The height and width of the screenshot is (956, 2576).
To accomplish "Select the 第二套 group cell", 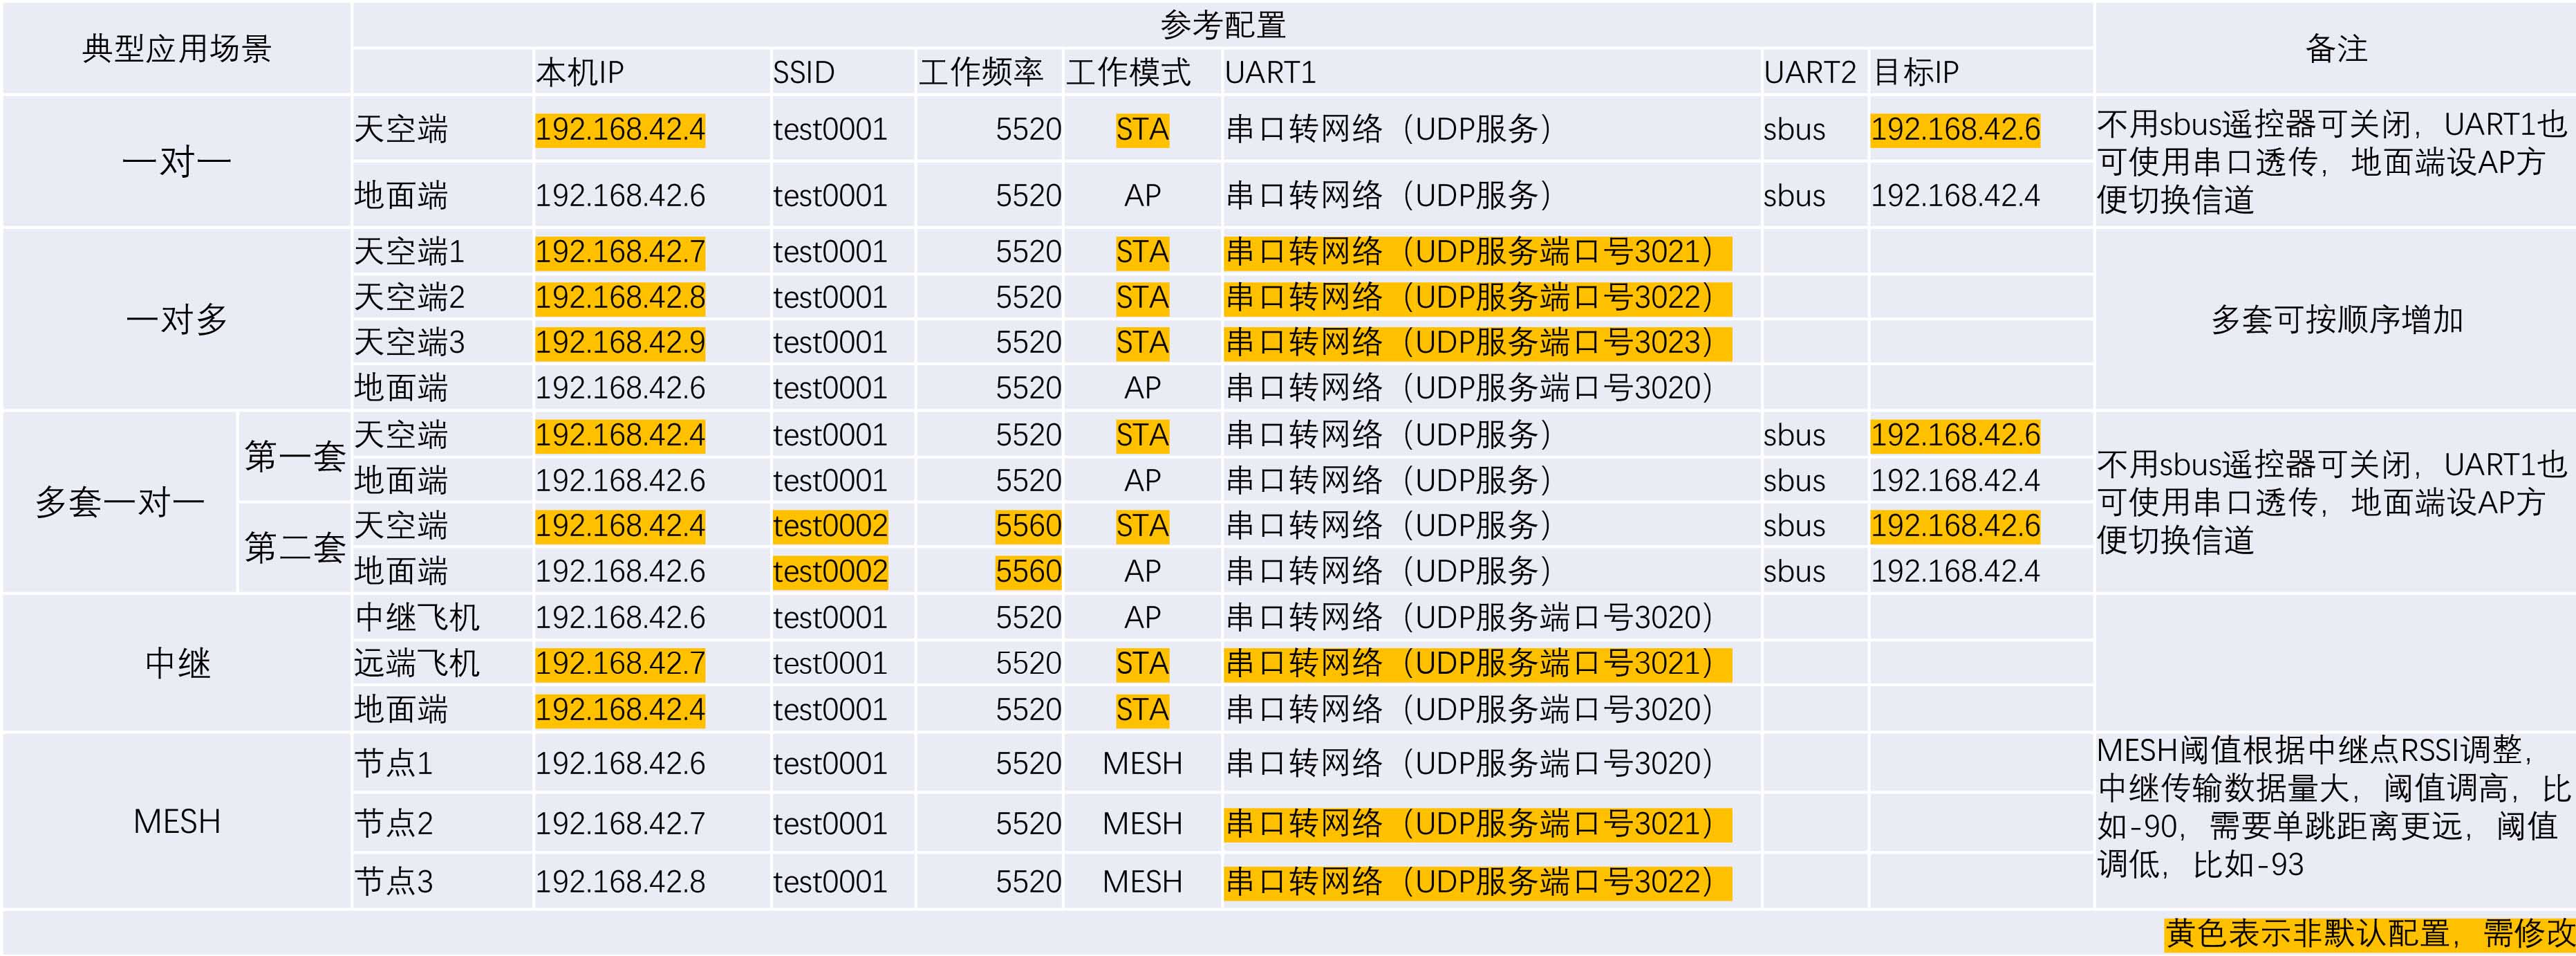I will (295, 548).
